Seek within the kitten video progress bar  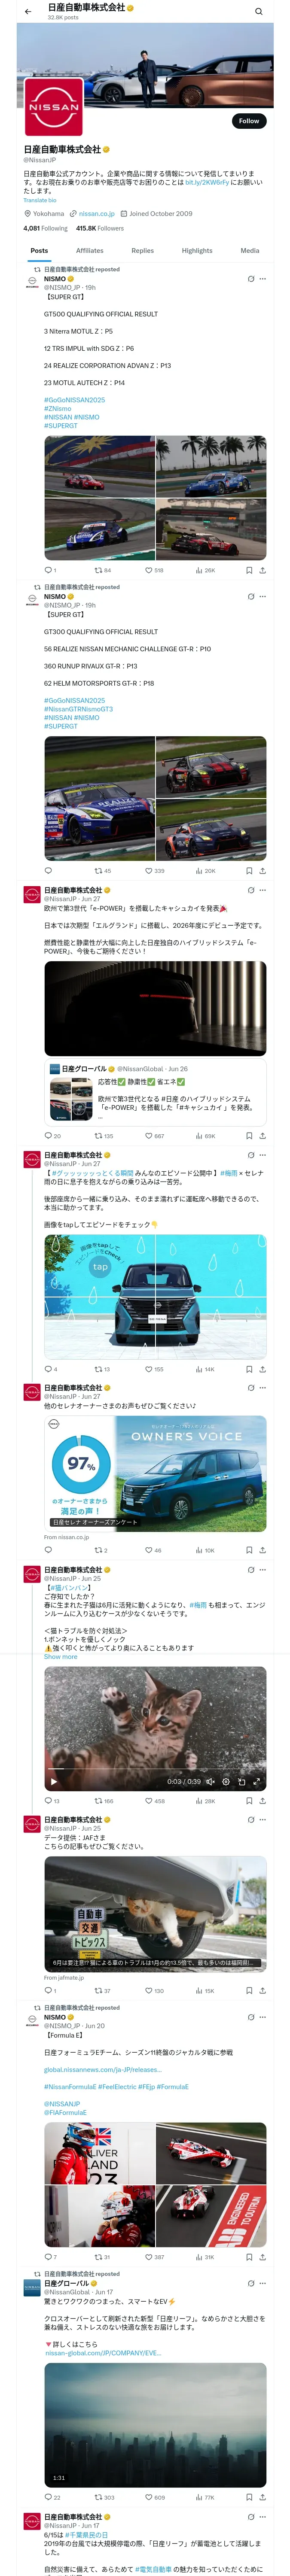pyautogui.click(x=155, y=1772)
